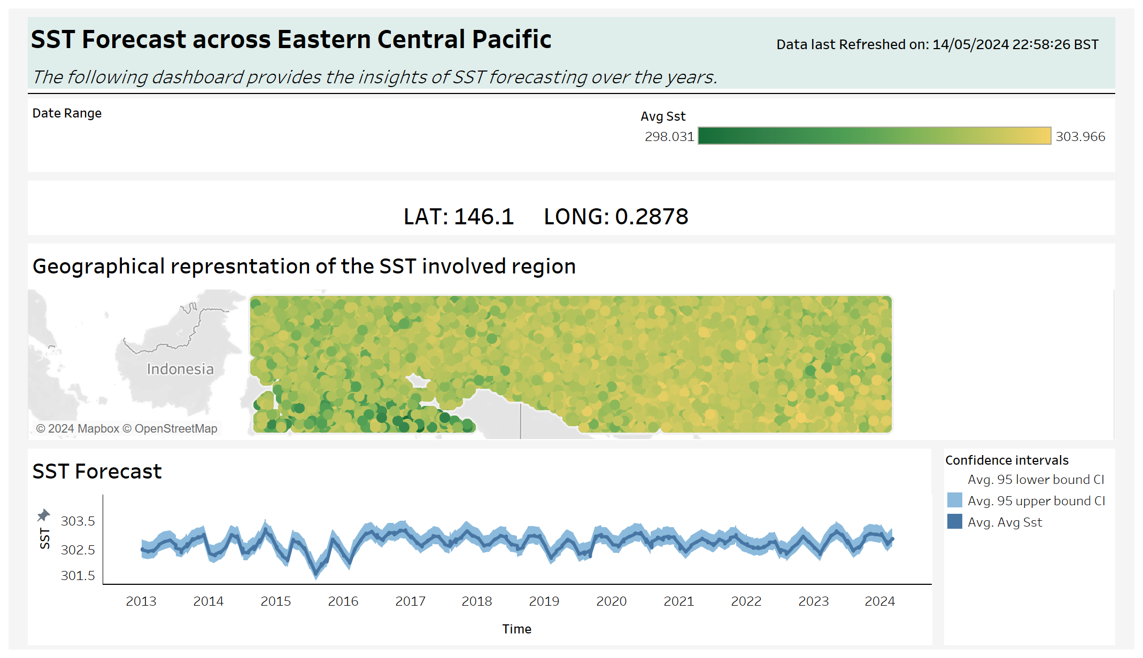Click the Date Range filter label
The width and height of the screenshot is (1143, 658).
(67, 113)
